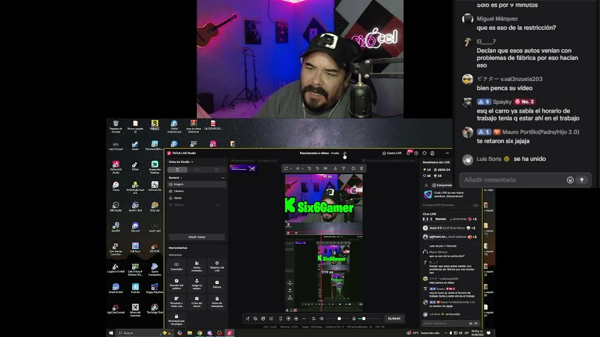Expand the Objetivo source chevron

click(217, 205)
